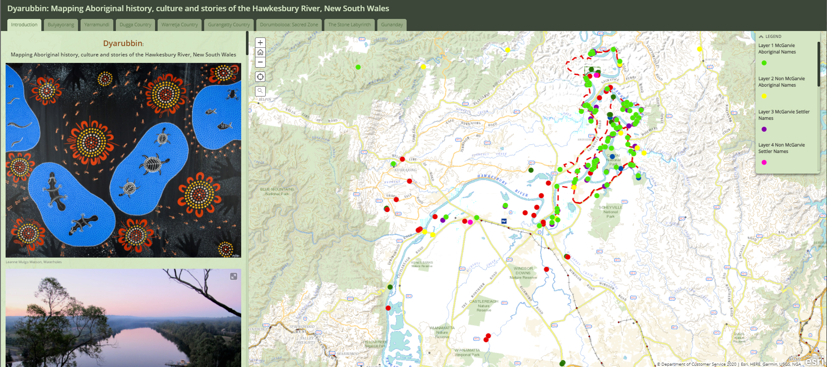Go to Dugga Country tab

[135, 25]
